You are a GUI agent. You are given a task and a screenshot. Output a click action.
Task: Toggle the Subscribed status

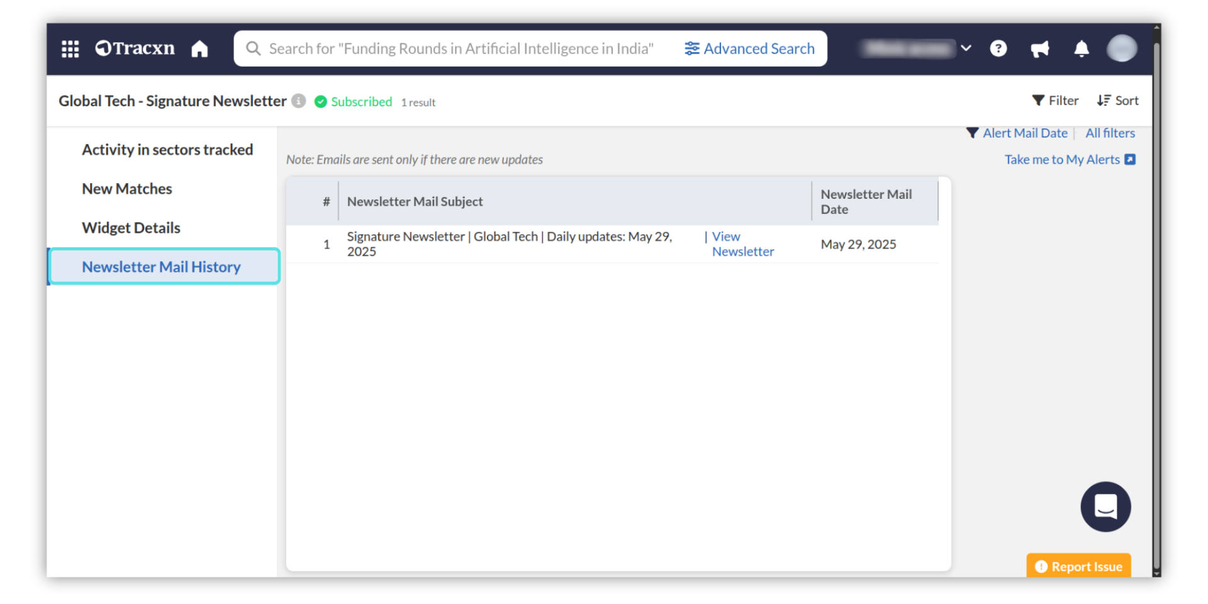coord(353,102)
